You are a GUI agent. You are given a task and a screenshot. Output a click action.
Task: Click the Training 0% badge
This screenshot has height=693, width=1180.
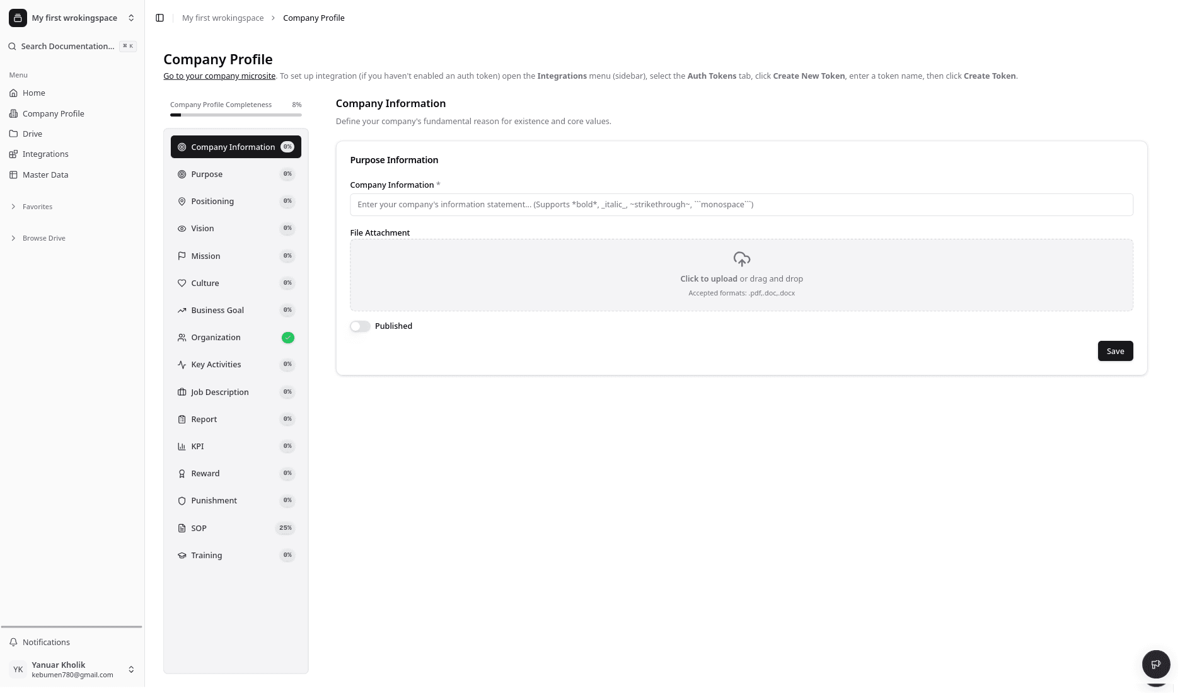point(287,555)
